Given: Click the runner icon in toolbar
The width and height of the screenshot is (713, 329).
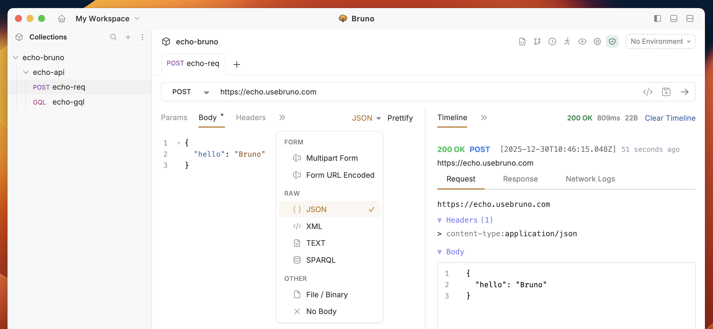Looking at the screenshot, I should click(x=567, y=41).
